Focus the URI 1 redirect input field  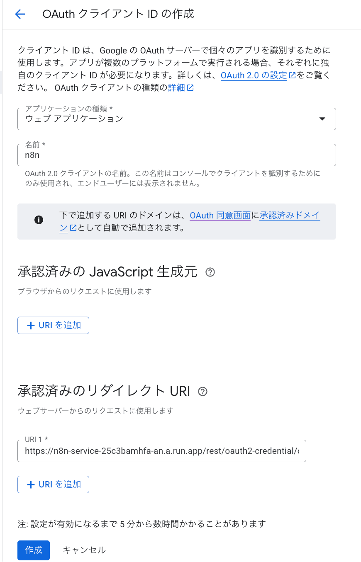161,451
